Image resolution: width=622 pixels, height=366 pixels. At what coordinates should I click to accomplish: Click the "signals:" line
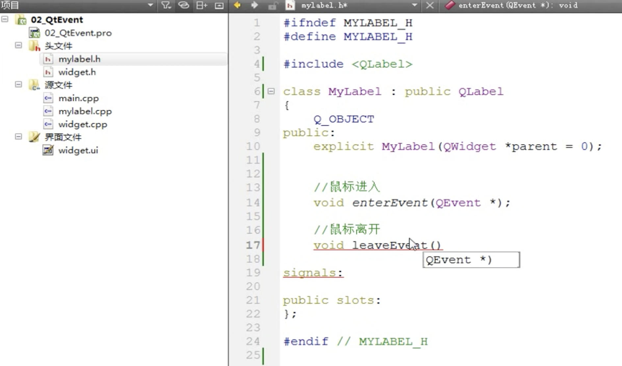click(x=313, y=273)
